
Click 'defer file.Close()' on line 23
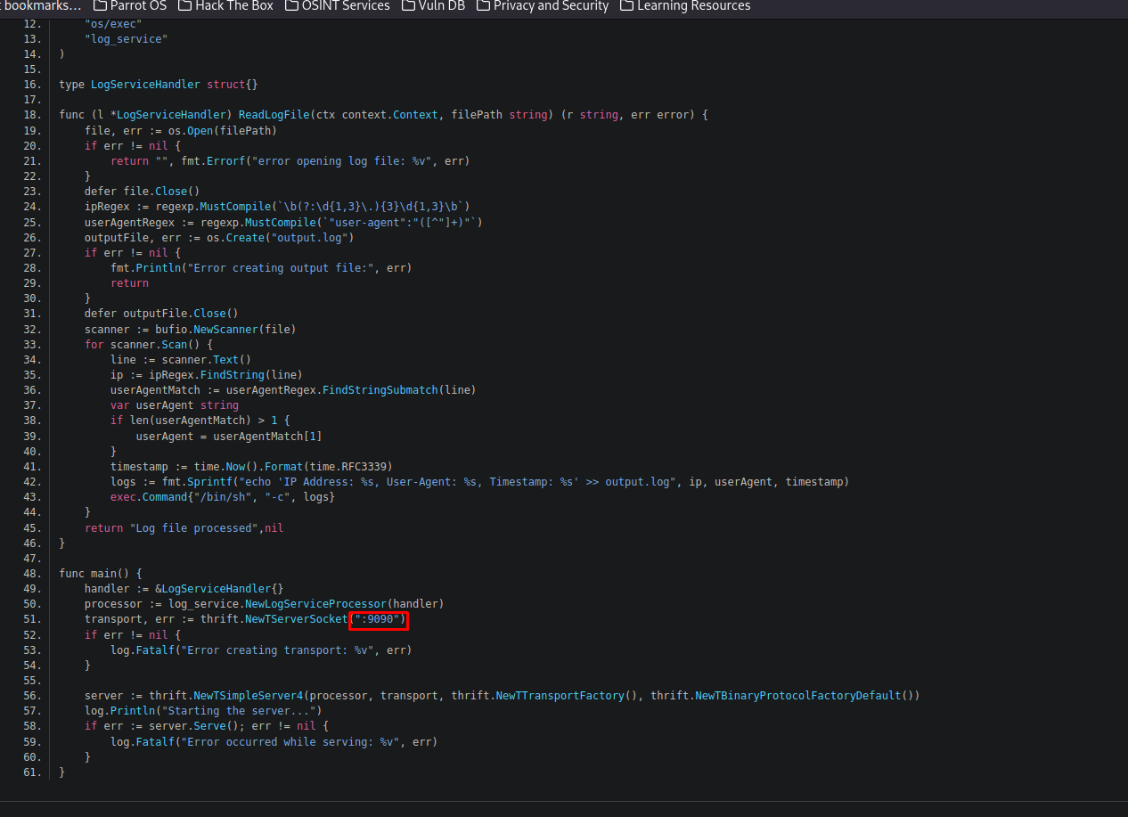(143, 192)
